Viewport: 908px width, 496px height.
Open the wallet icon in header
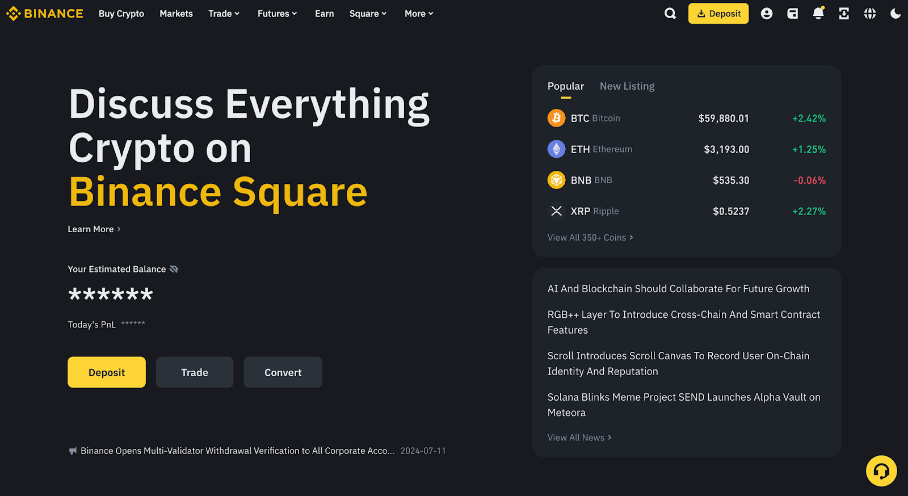point(793,14)
